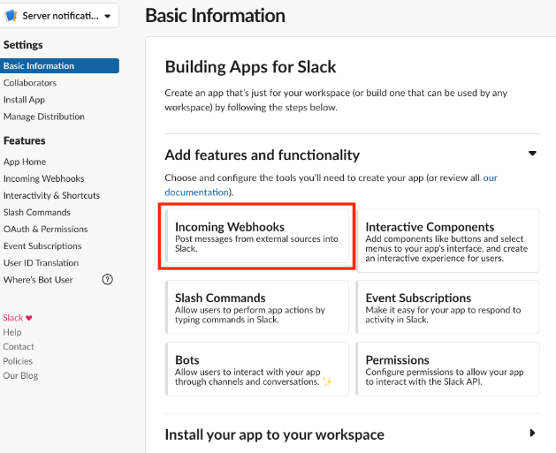Open the Server notifications app dropdown
The height and width of the screenshot is (453, 556).
point(59,16)
